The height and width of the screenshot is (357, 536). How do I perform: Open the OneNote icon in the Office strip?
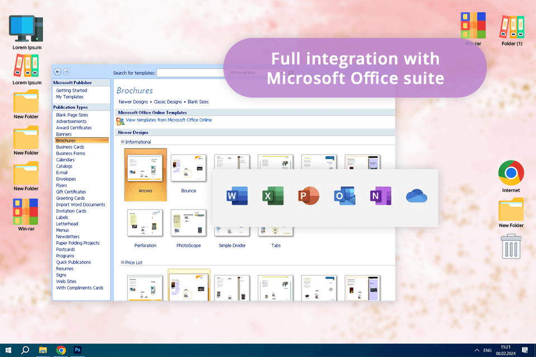click(x=380, y=196)
